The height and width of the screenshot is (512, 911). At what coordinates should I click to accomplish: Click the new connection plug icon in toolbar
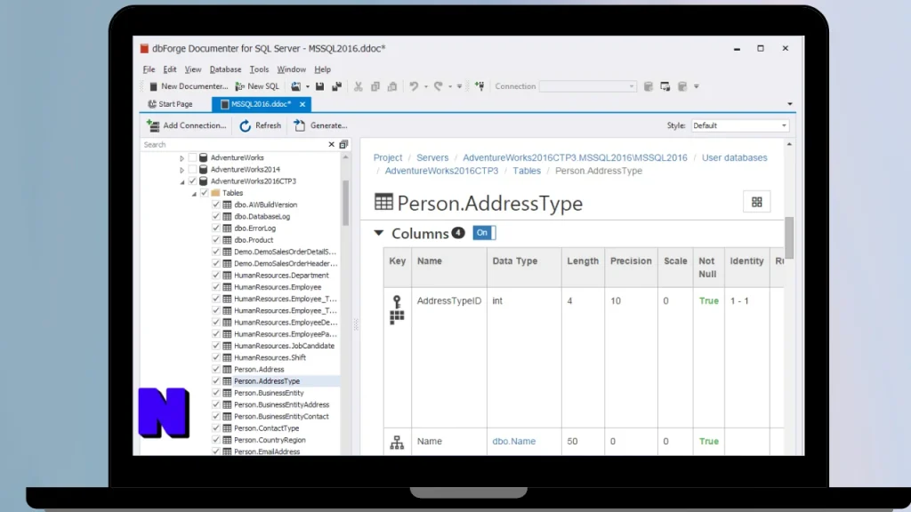(480, 86)
